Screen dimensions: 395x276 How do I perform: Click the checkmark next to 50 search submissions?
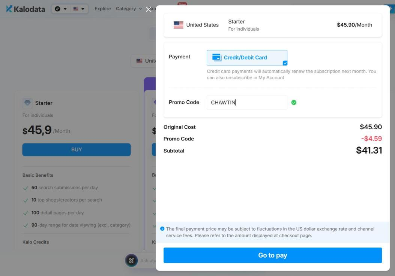click(26, 188)
